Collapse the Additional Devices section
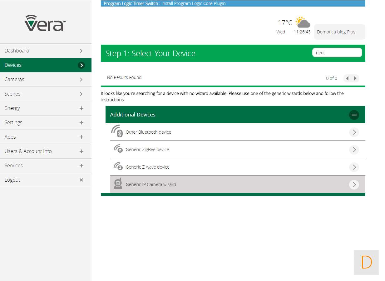 coord(354,115)
